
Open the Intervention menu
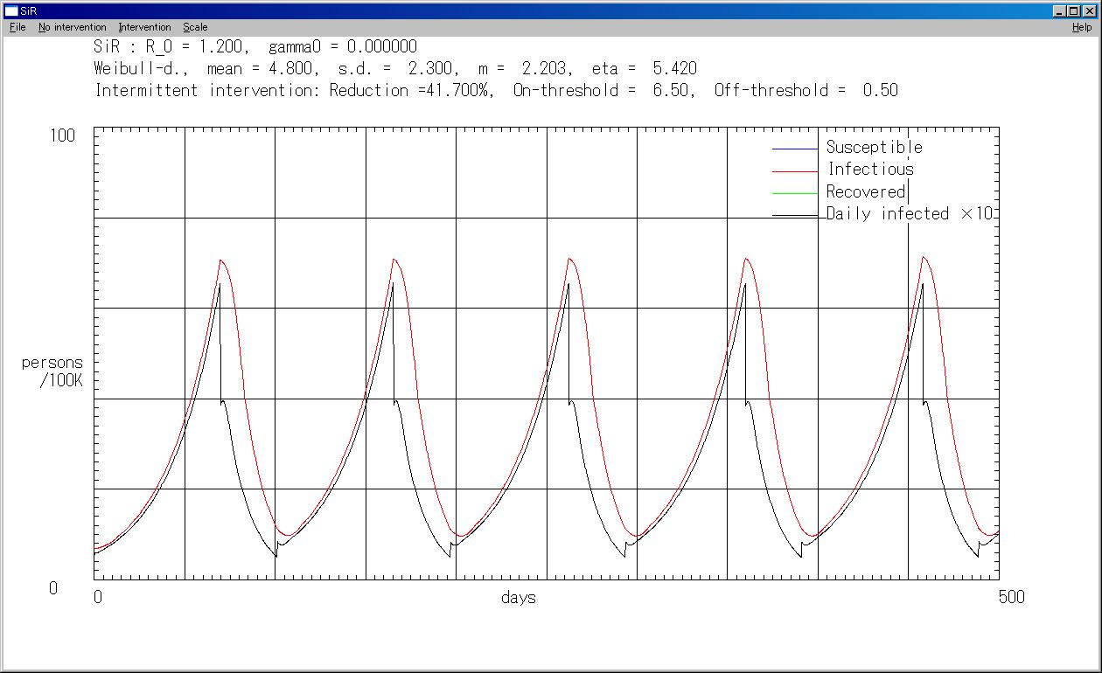click(145, 27)
